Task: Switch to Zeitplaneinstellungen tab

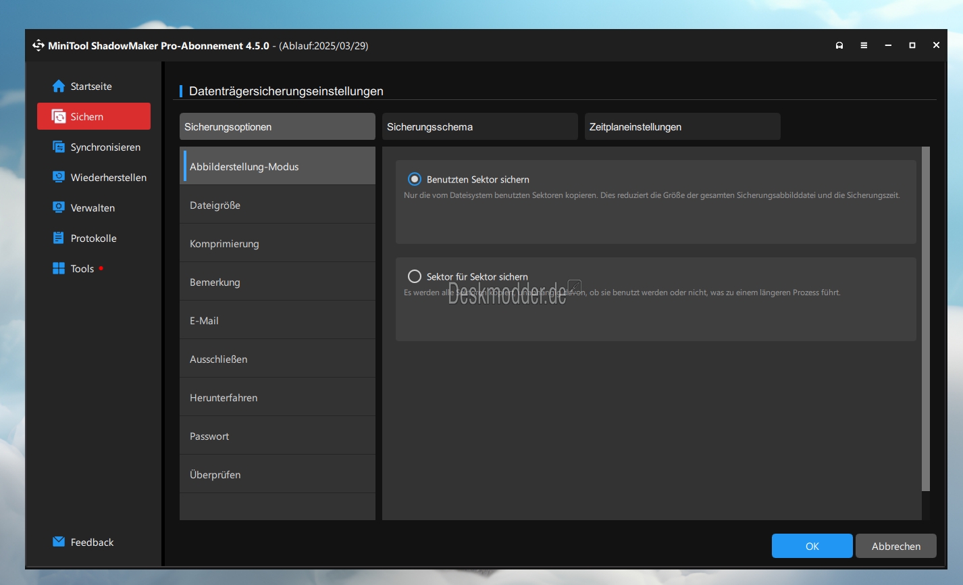Action: 683,126
